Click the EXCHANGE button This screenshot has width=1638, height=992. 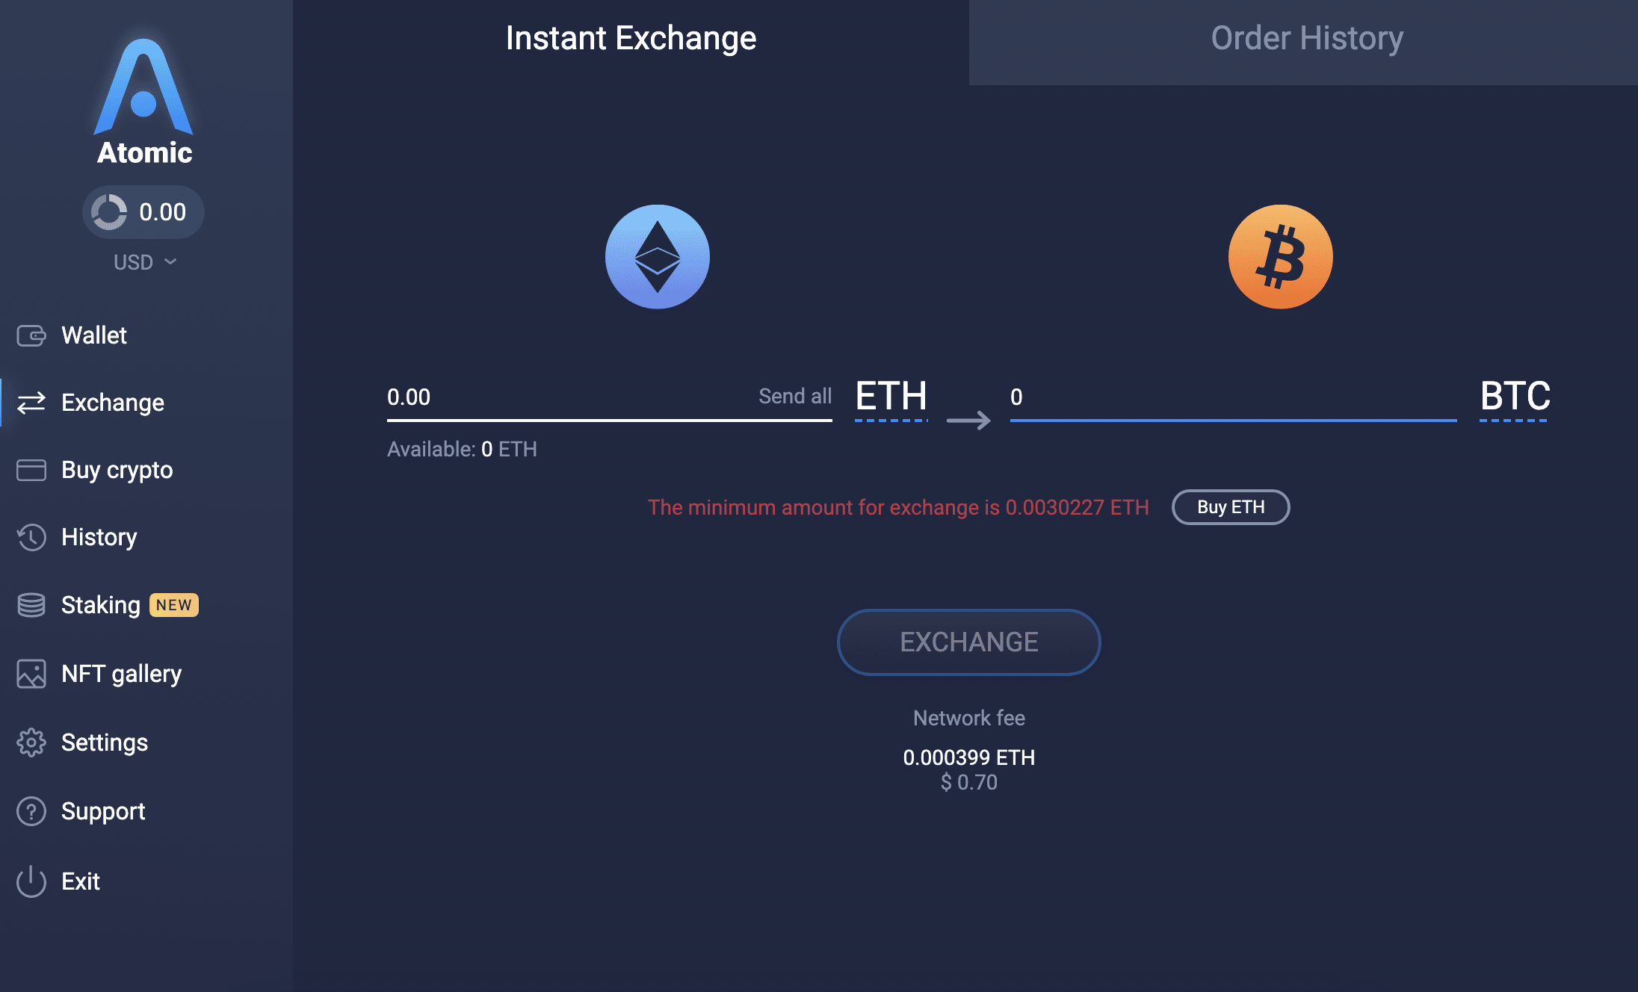point(968,640)
